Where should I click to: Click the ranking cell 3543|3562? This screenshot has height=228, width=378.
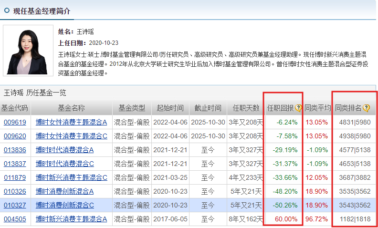(x=355, y=206)
